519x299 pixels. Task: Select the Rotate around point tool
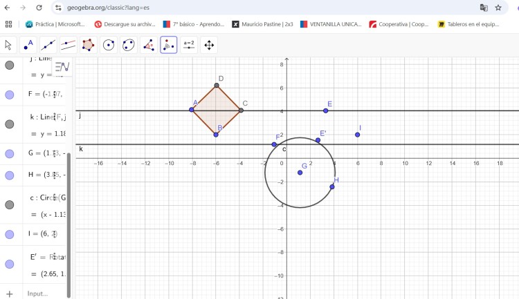point(169,45)
